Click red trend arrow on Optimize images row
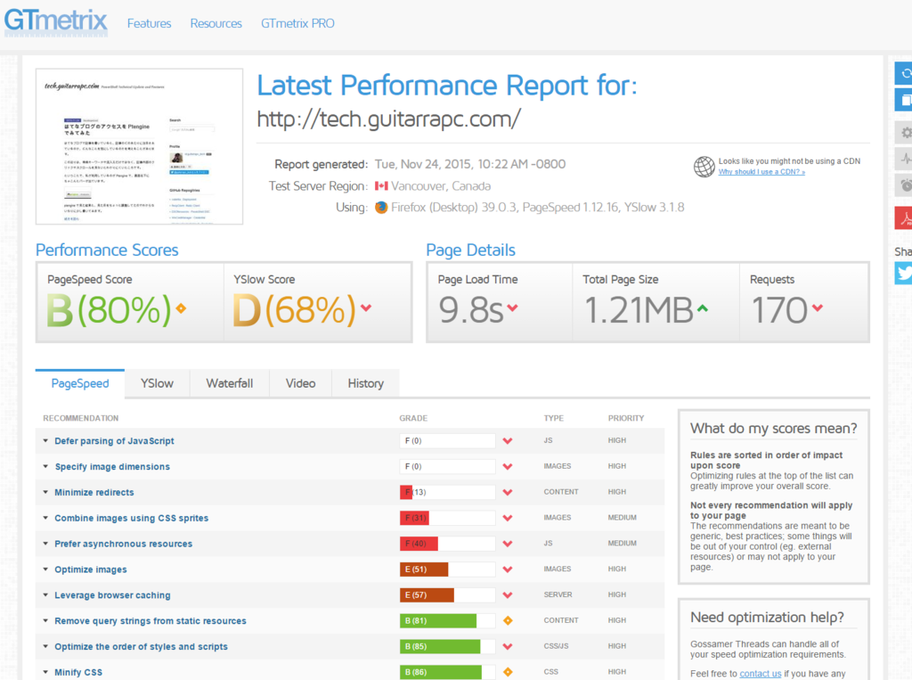The height and width of the screenshot is (680, 912). [508, 569]
